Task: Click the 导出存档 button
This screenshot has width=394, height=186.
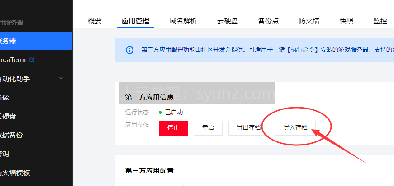Action: pos(248,128)
